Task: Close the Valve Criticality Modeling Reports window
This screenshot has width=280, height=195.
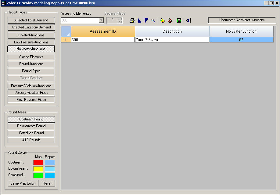Action: pos(277,3)
